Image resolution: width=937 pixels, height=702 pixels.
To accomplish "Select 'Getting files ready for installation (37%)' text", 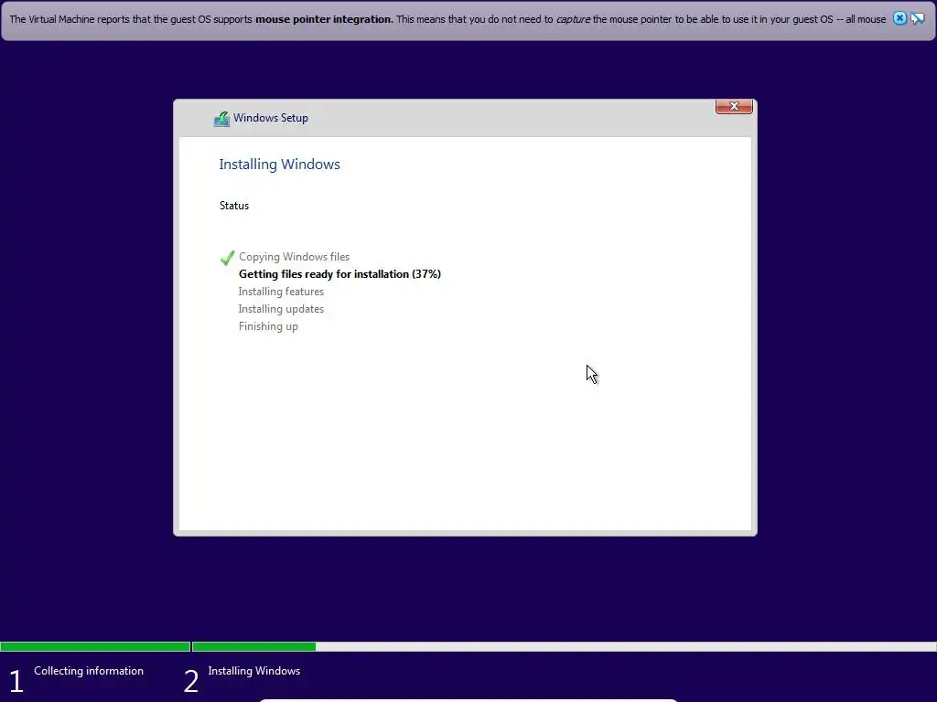I will pyautogui.click(x=339, y=274).
